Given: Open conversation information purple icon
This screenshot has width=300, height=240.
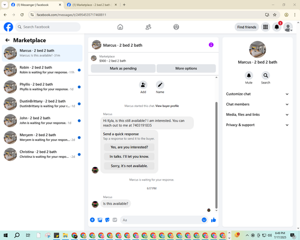Looking at the screenshot, I should click(x=211, y=45).
